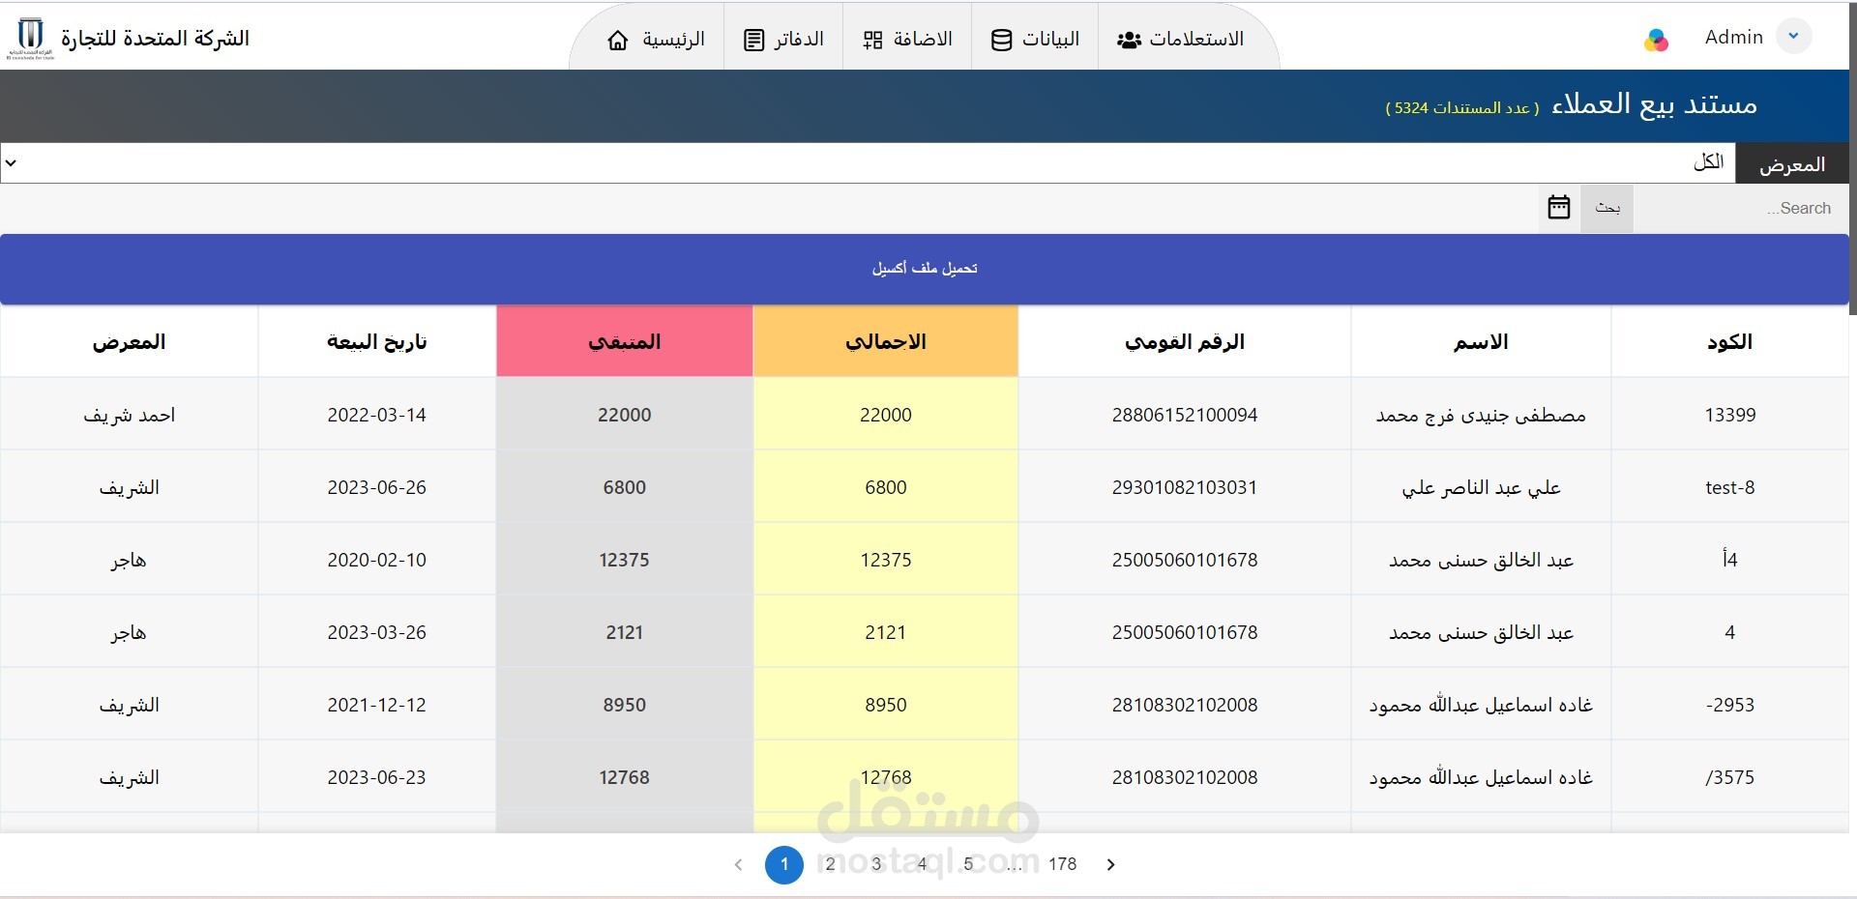Go to next page arrow
Screen dimensions: 1857x899
pos(1110,864)
